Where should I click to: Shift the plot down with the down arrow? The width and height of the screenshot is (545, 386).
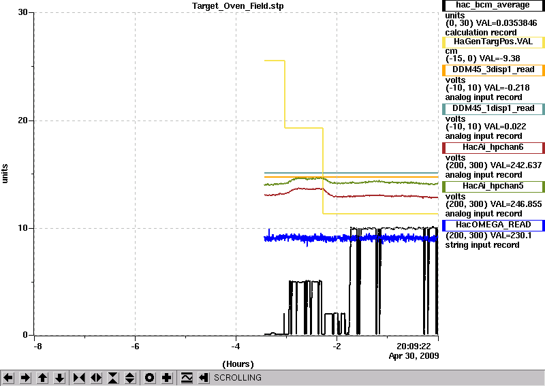[x=59, y=378]
